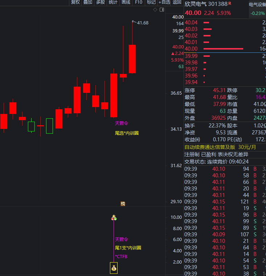Switch to 多股 multi-stock view
This screenshot has height=276, width=266.
pyautogui.click(x=100, y=2)
